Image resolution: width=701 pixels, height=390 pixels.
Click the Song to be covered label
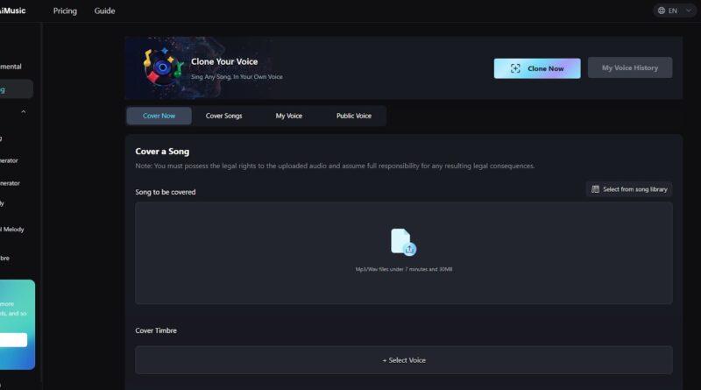pyautogui.click(x=166, y=192)
